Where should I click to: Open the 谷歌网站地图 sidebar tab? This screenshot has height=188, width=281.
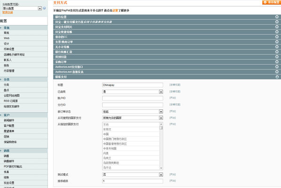pyautogui.click(x=24, y=95)
